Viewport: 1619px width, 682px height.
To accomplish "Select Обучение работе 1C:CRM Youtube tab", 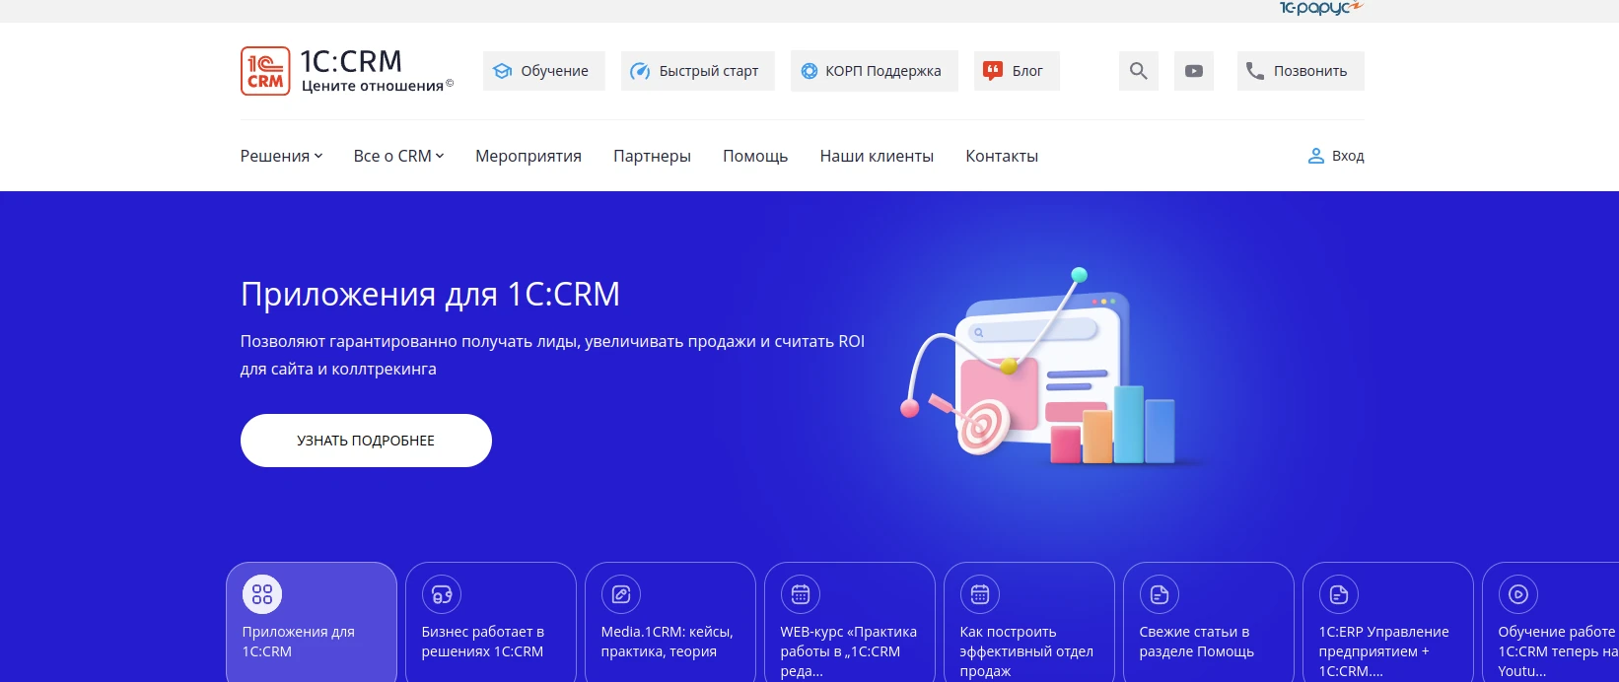I will click(x=1551, y=622).
